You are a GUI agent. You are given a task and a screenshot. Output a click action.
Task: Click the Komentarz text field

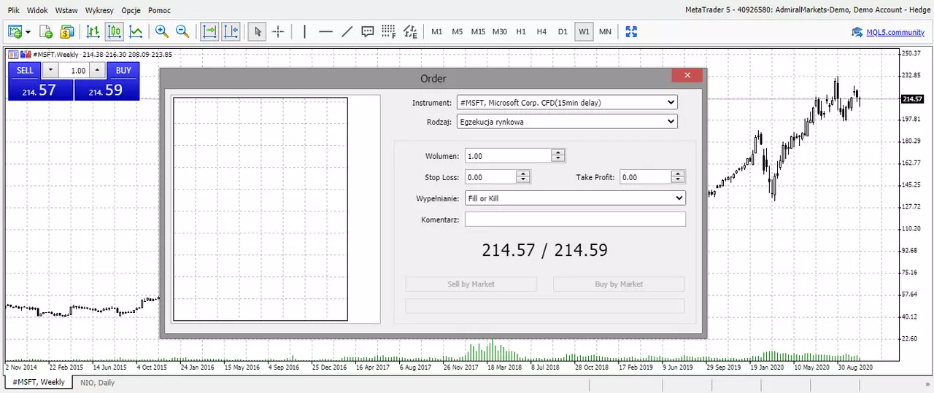tap(575, 219)
